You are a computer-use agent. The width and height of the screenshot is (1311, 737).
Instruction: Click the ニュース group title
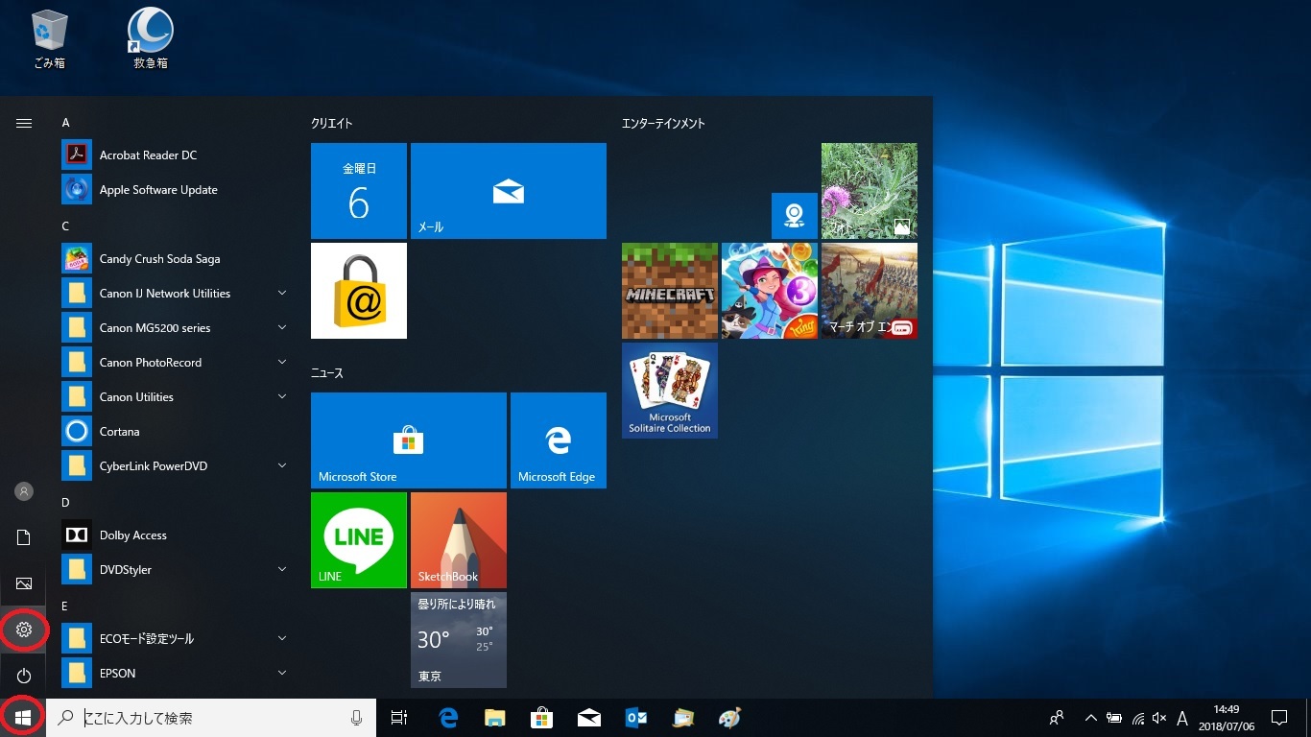click(x=327, y=373)
